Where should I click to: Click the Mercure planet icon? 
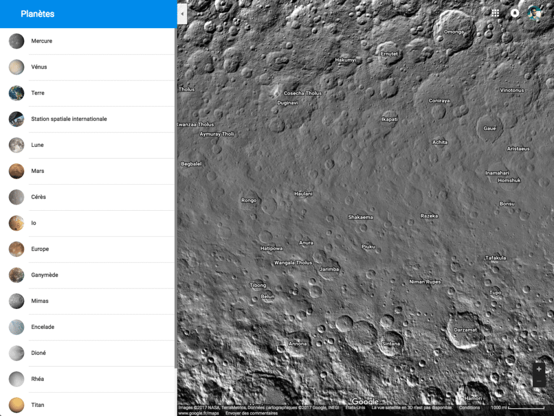click(16, 41)
